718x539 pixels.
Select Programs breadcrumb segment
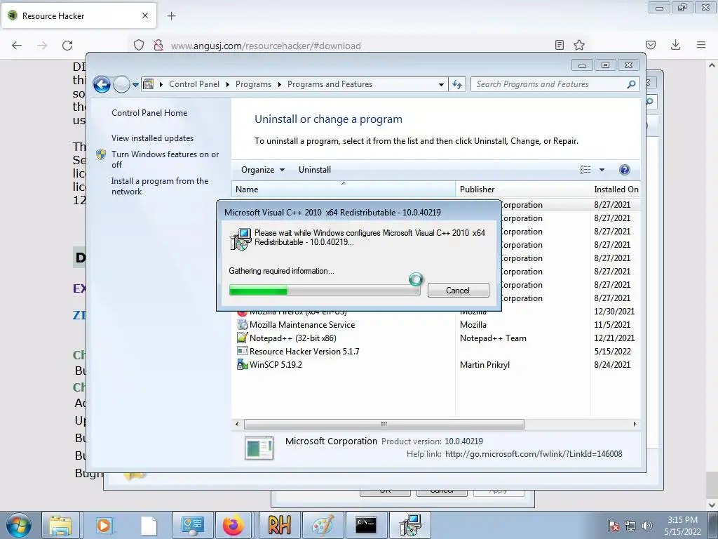click(253, 84)
